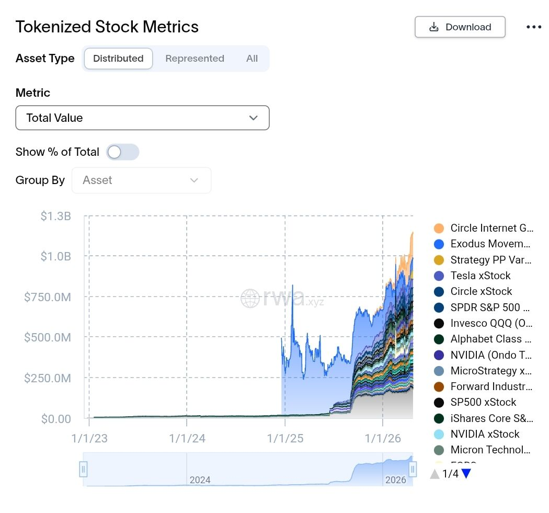Click the chevron in Metric selector
Image resolution: width=549 pixels, height=513 pixels.
pyautogui.click(x=254, y=118)
